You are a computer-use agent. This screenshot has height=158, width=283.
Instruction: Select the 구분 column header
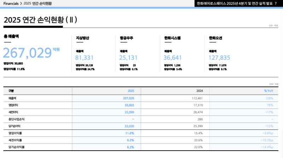click(x=11, y=91)
